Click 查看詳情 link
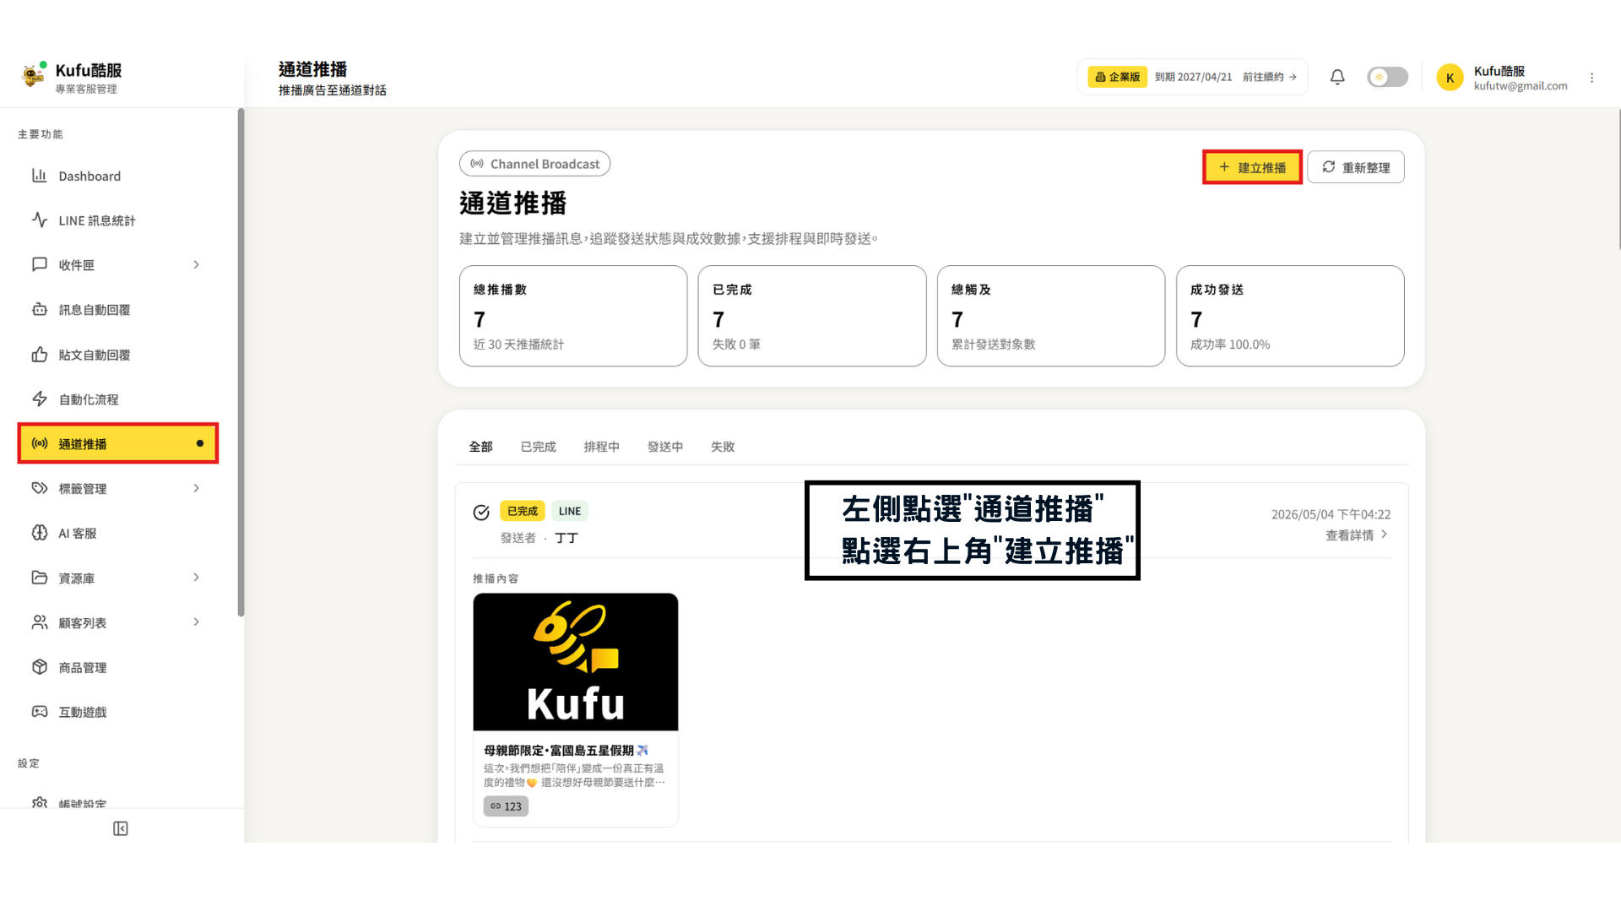Image resolution: width=1621 pixels, height=912 pixels. coord(1357,535)
